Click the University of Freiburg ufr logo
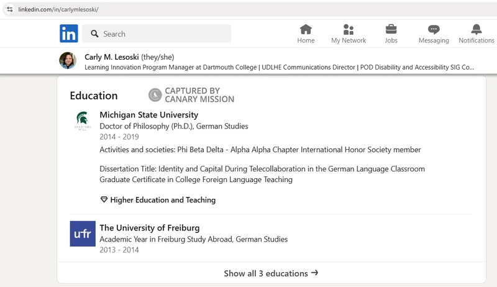 point(83,234)
